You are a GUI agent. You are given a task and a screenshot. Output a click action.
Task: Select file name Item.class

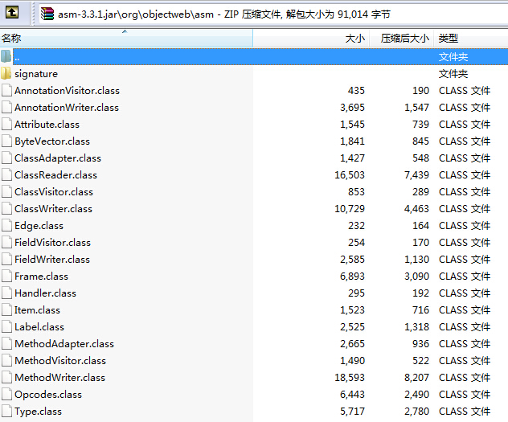[37, 310]
